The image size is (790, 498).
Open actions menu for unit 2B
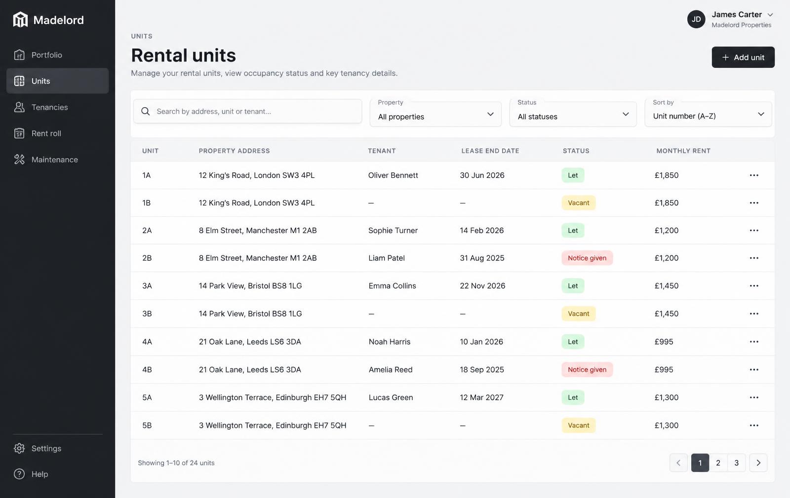[x=754, y=258]
